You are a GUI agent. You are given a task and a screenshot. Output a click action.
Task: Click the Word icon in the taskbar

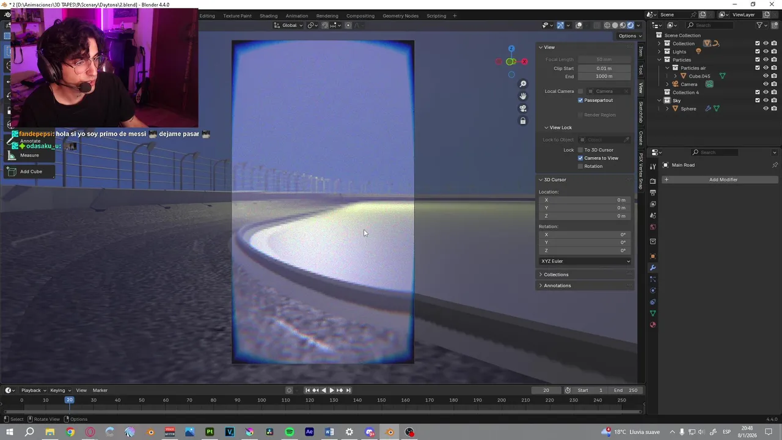click(x=329, y=432)
